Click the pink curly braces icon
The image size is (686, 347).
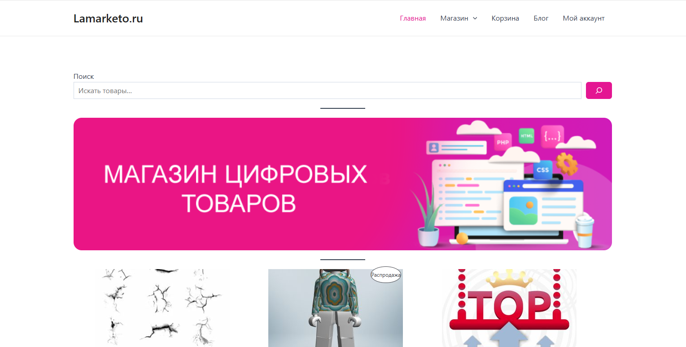[x=552, y=137]
